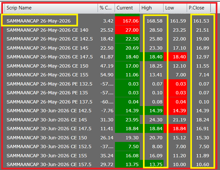Click the percent change 29.72 cell

[x=106, y=164]
